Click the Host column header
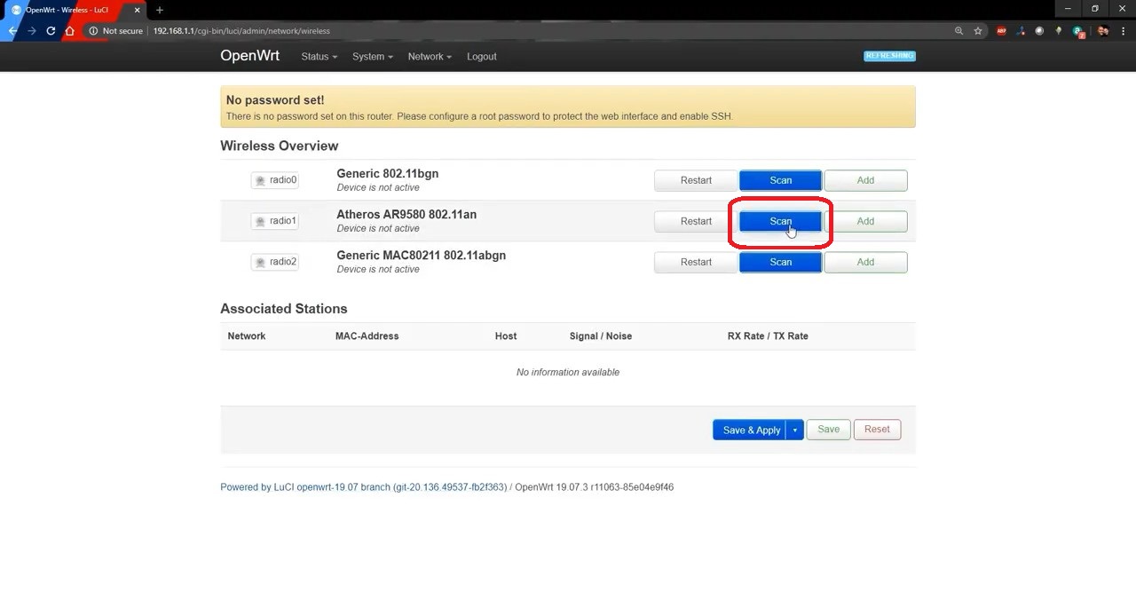 506,336
